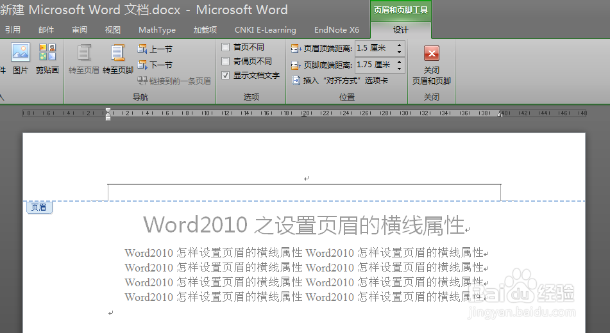Click the Options (选项) group label
The width and height of the screenshot is (610, 333).
click(x=251, y=97)
